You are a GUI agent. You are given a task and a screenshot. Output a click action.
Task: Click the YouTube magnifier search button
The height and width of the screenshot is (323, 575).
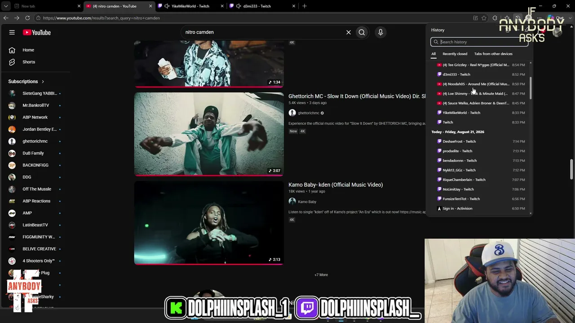[x=362, y=32]
